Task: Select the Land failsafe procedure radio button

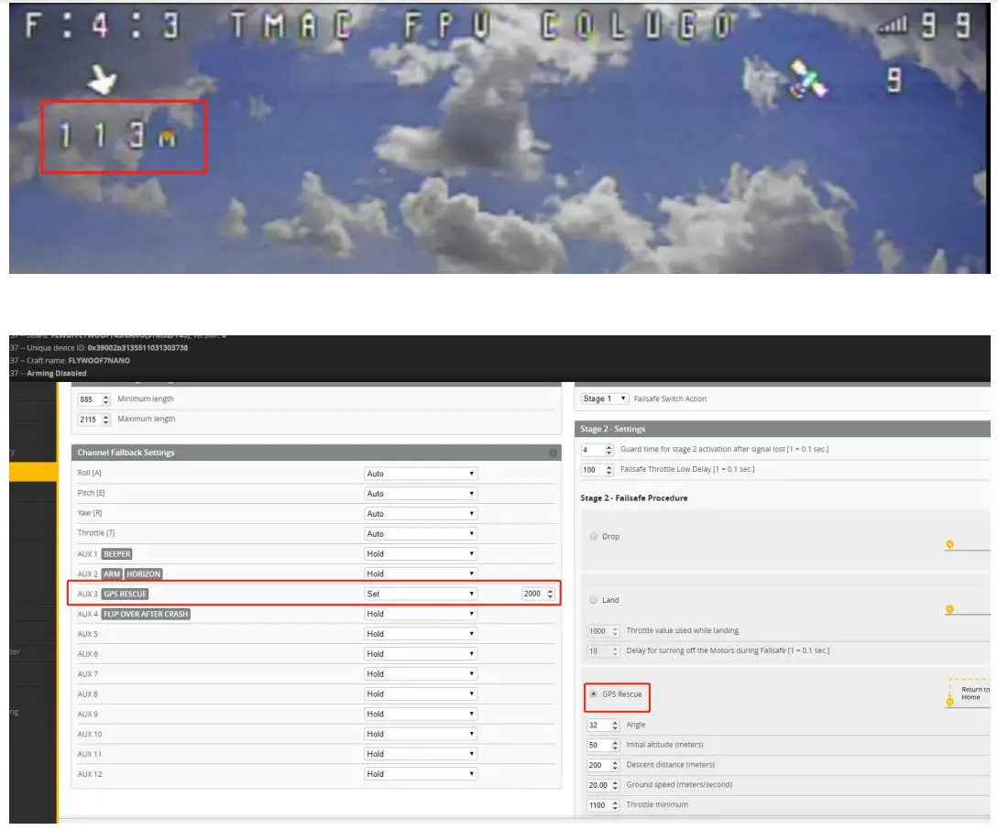Action: point(593,600)
